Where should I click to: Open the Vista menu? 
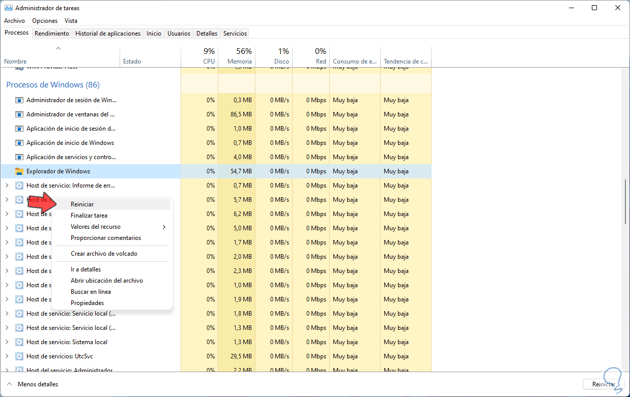71,21
